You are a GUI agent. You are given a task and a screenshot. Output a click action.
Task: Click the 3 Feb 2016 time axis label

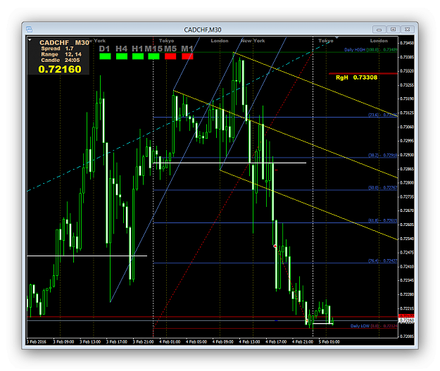point(37,342)
